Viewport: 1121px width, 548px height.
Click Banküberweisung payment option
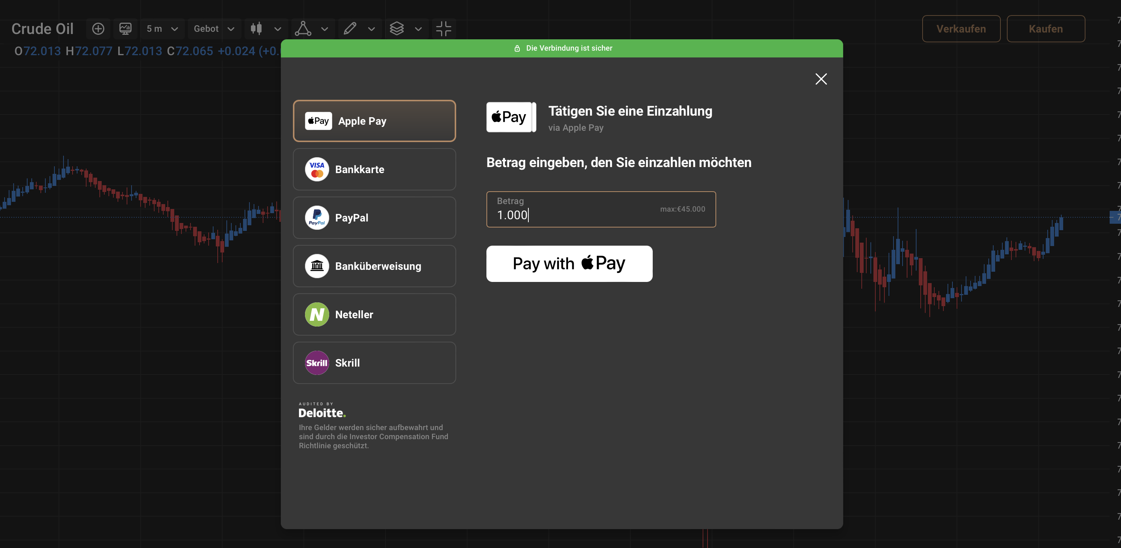[375, 266]
